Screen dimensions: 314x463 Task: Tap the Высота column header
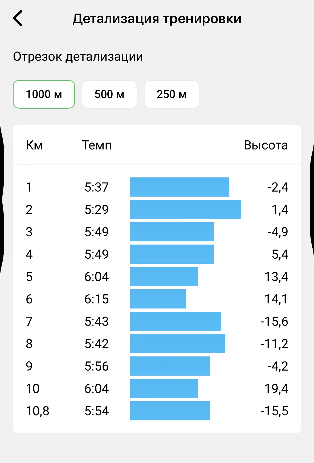[266, 145]
